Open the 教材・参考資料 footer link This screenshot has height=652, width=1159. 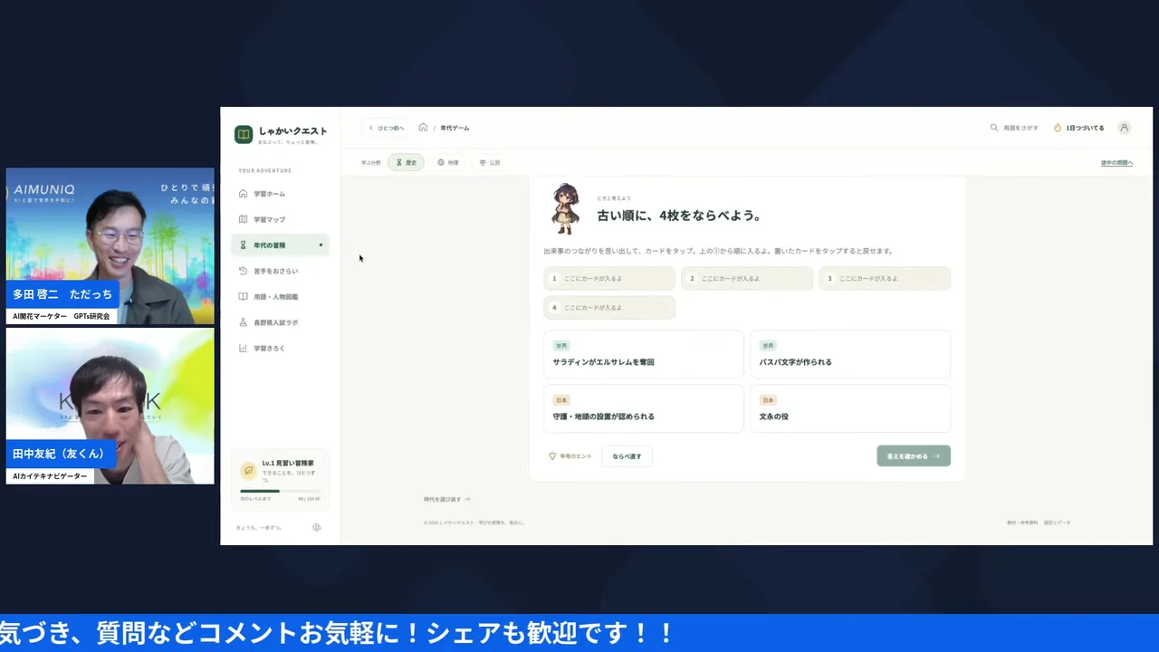pos(1022,523)
